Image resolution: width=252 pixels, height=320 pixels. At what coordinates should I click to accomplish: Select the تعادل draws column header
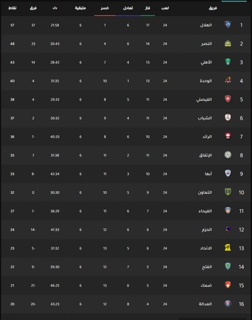(x=128, y=8)
